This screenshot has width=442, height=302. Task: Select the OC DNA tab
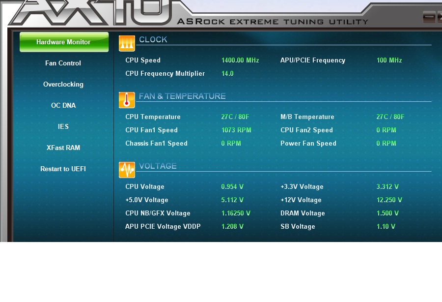point(63,106)
